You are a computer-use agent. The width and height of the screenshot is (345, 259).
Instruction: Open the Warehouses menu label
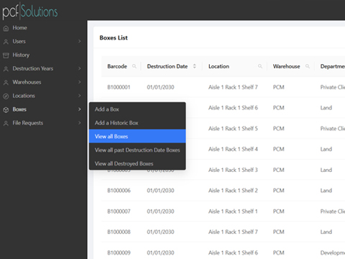(x=27, y=82)
